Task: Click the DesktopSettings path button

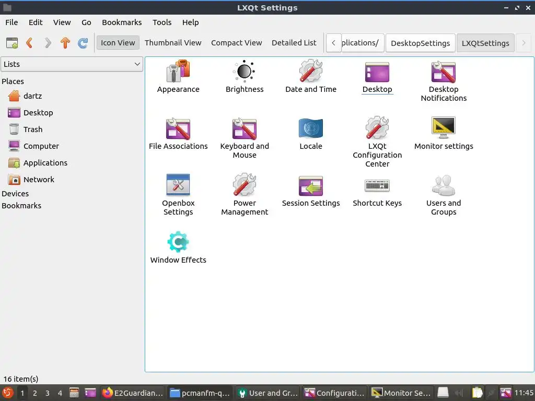Action: pos(420,43)
